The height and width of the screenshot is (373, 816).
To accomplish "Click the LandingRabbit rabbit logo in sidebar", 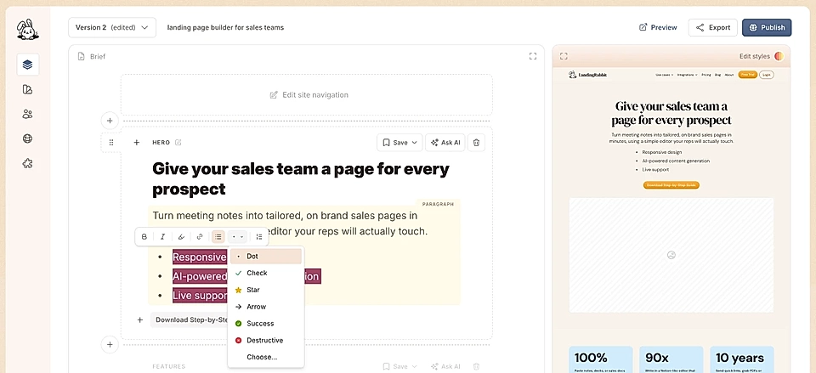I will [x=27, y=30].
